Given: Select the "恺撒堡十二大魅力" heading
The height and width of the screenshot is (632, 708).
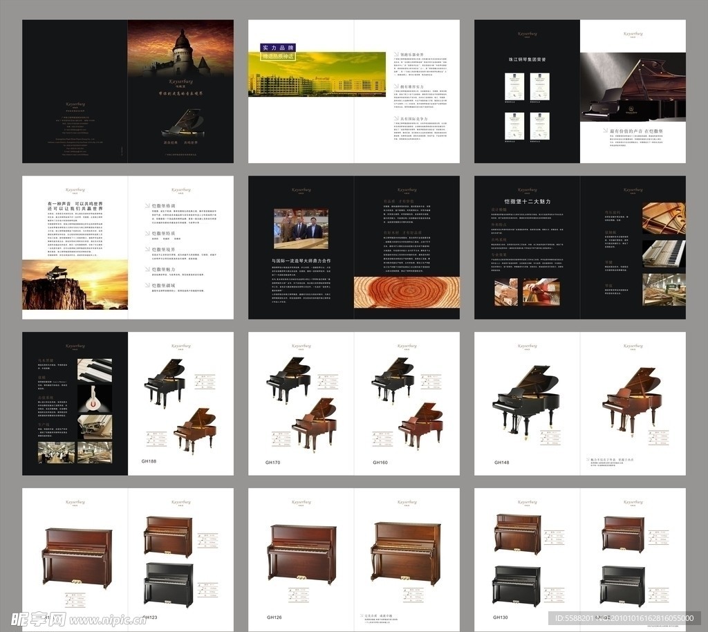Looking at the screenshot, I should pyautogui.click(x=528, y=201).
